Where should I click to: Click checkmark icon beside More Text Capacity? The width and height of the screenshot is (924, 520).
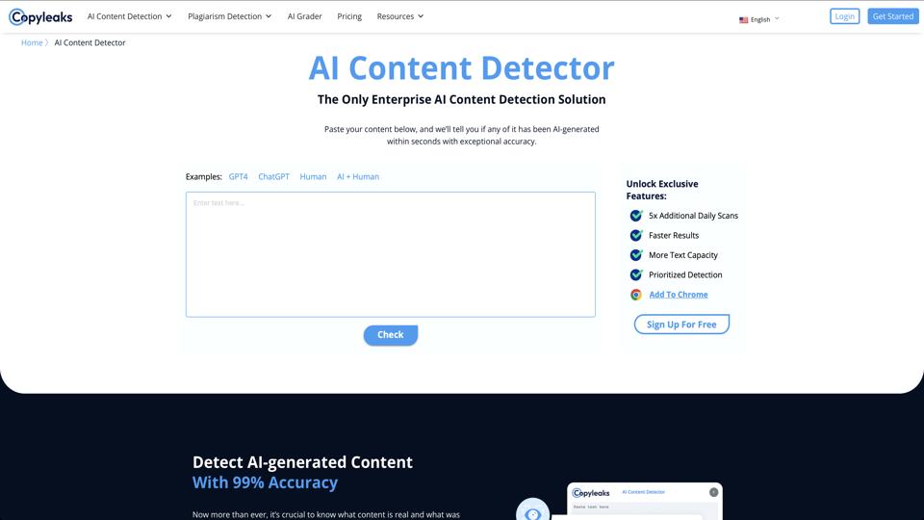636,254
